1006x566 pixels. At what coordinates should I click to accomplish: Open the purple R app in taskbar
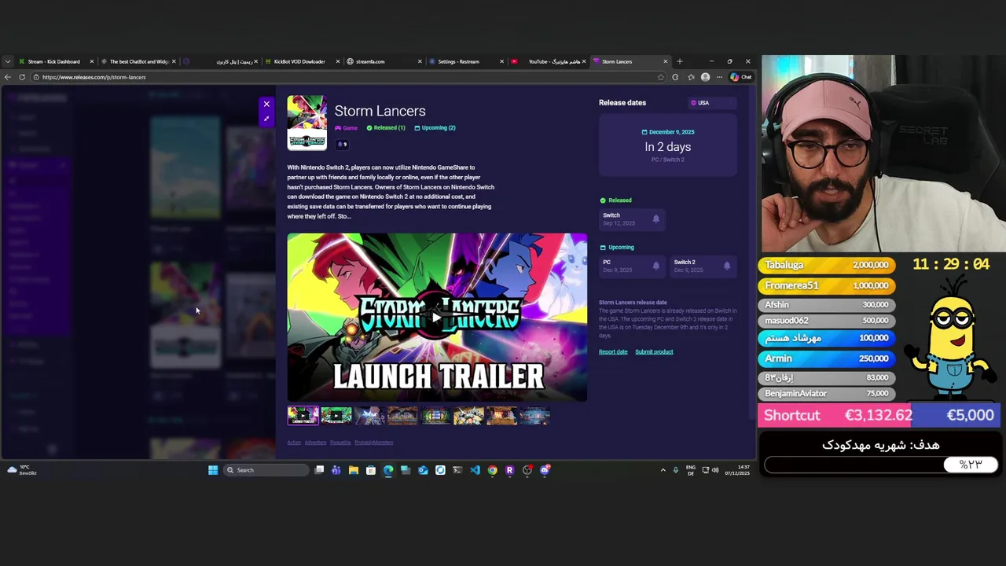tap(509, 470)
